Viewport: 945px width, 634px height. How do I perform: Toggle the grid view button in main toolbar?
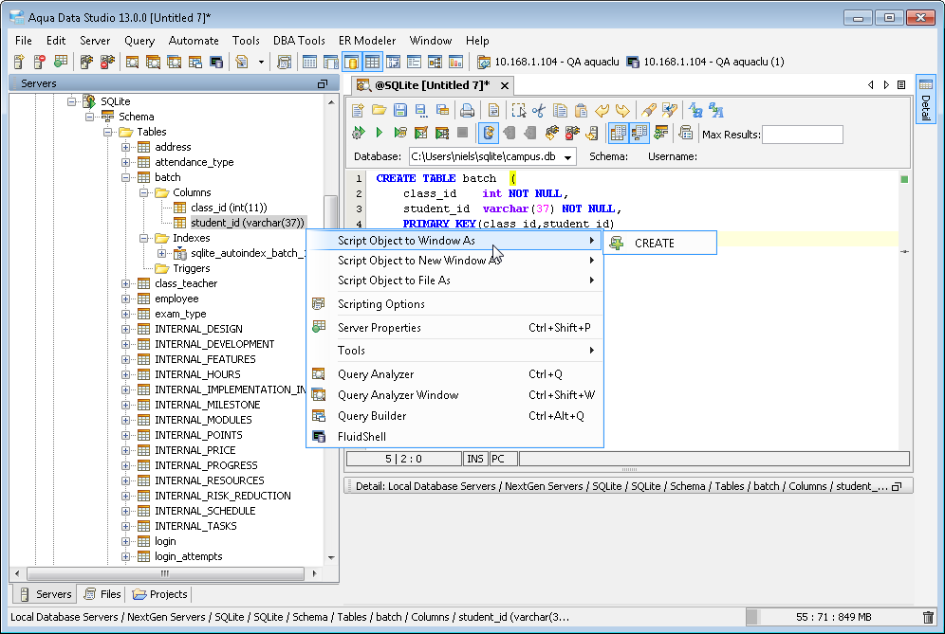(373, 62)
